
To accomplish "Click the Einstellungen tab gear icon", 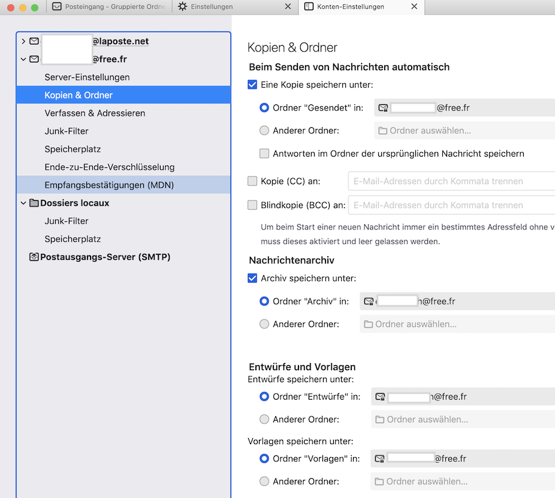I will tap(183, 7).
